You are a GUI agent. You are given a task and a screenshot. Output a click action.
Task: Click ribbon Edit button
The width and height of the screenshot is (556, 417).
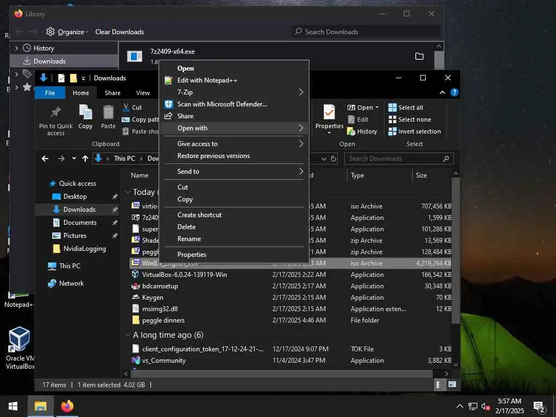[358, 119]
